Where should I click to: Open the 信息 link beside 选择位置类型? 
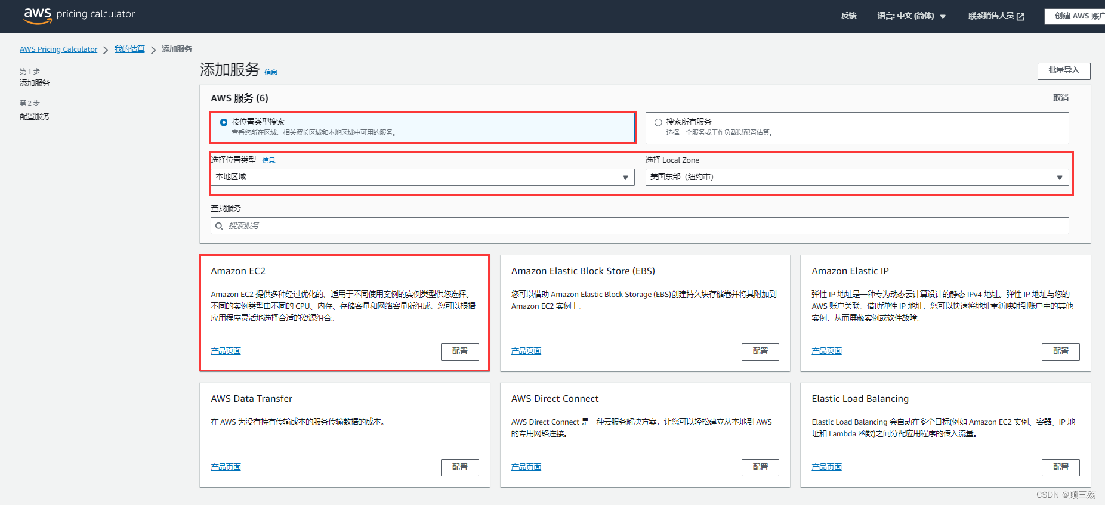[x=268, y=160]
